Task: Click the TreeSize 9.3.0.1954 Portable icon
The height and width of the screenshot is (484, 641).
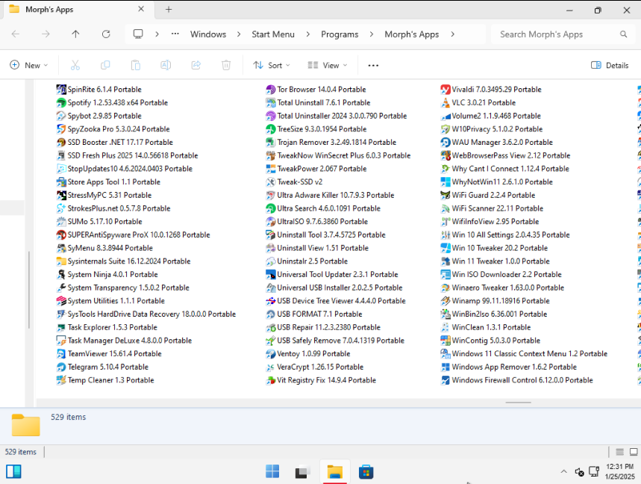Action: click(271, 129)
